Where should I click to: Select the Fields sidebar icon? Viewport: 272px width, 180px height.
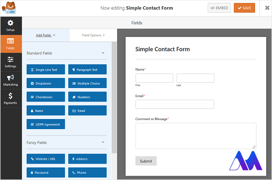[x=11, y=41]
